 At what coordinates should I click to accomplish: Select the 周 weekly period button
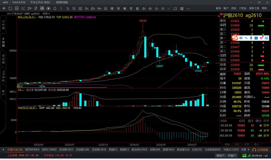point(112,8)
